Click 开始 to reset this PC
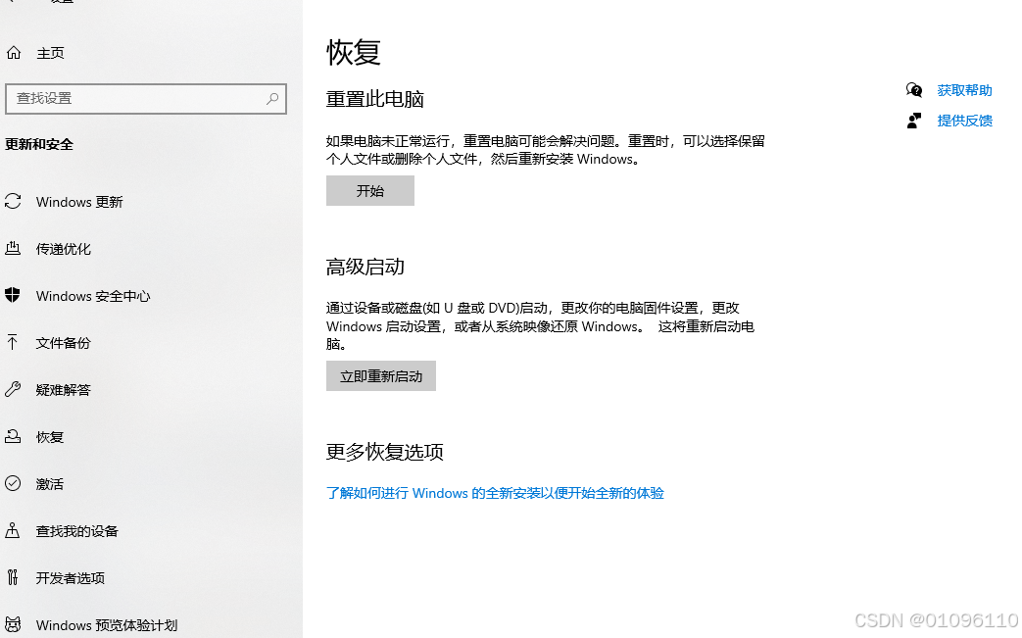Image resolution: width=1022 pixels, height=638 pixels. 370,190
